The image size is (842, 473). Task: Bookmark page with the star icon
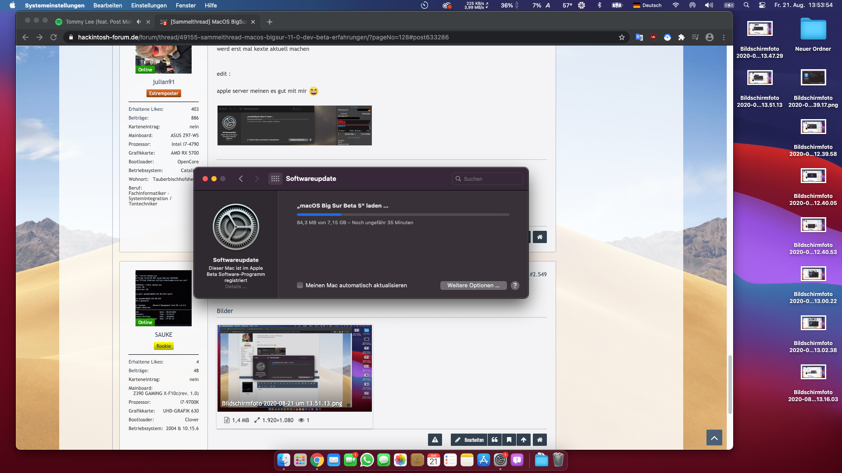coord(621,38)
